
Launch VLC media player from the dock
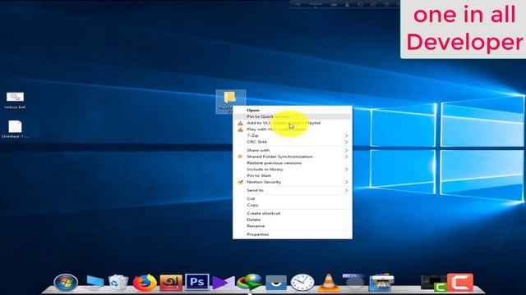[329, 283]
